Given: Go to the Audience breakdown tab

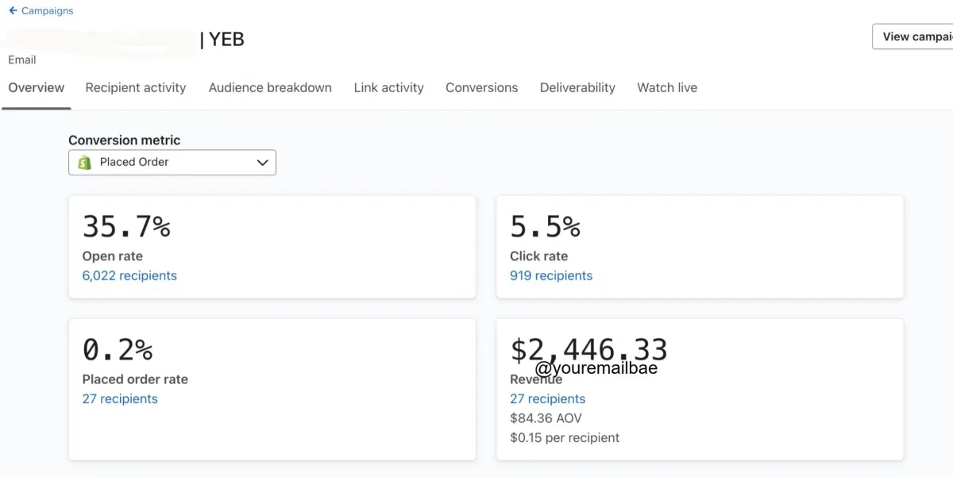Looking at the screenshot, I should coord(270,88).
